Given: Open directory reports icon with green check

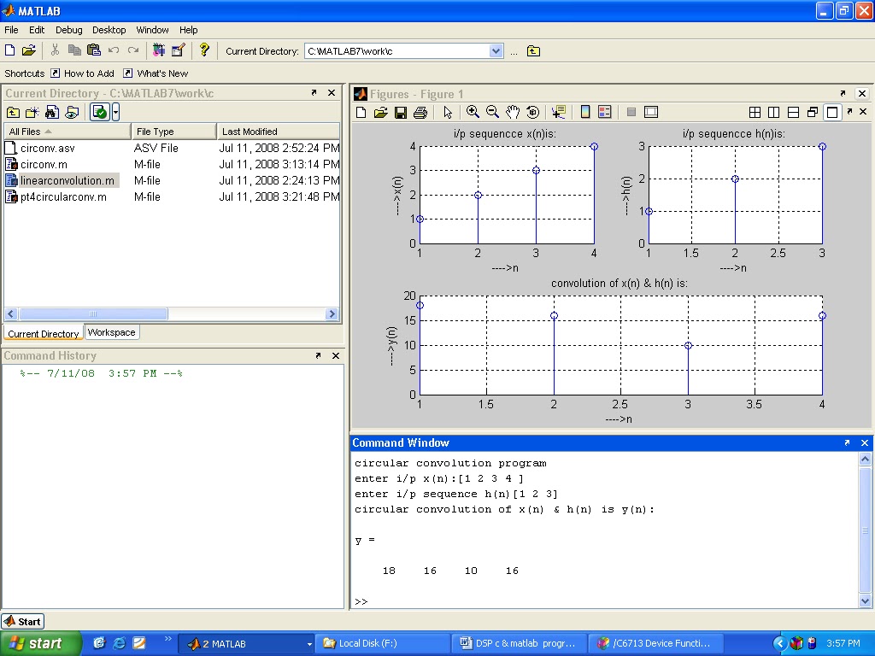Looking at the screenshot, I should click(100, 112).
